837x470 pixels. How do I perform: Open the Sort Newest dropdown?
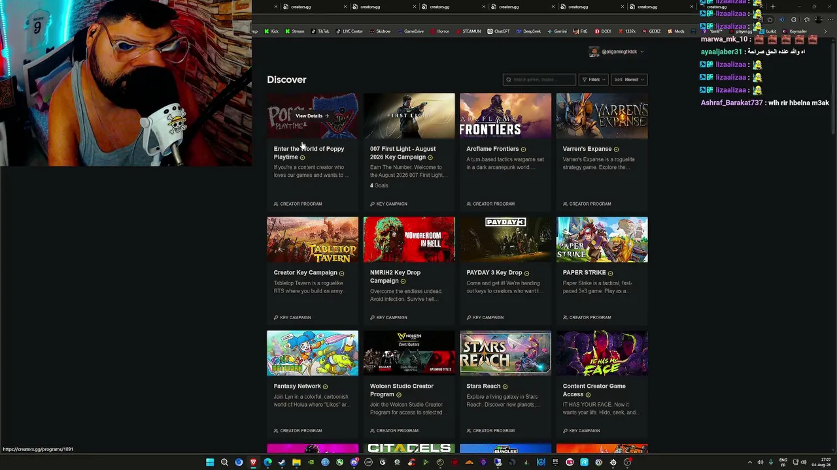629,80
